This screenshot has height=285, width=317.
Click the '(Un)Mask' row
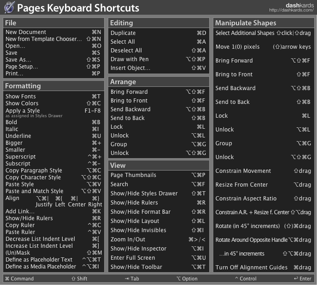(x=53, y=253)
